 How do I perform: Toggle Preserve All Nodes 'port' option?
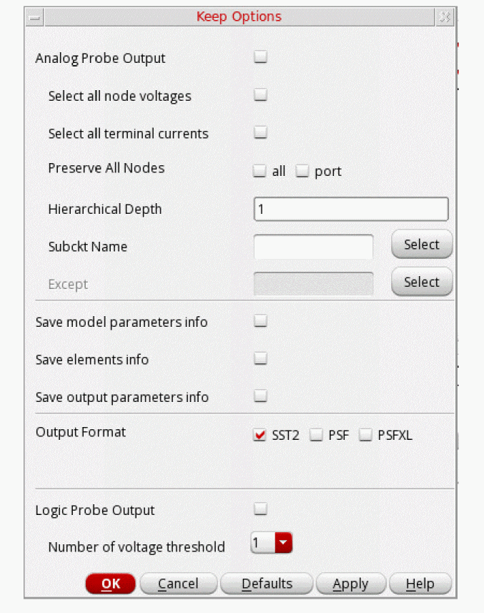click(302, 171)
